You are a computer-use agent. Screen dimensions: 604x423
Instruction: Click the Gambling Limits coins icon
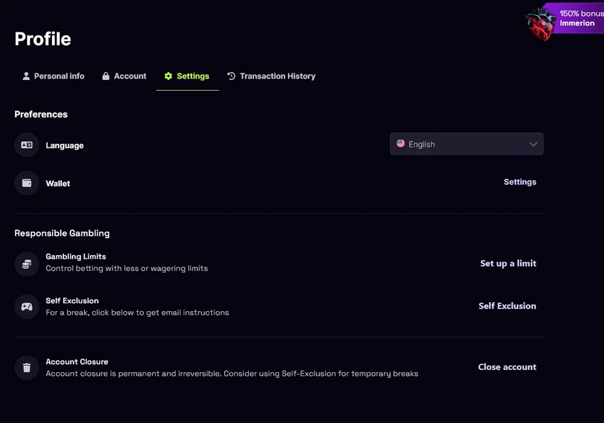click(x=27, y=264)
